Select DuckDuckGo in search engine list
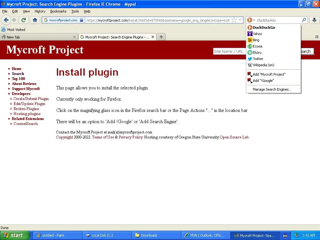The width and height of the screenshot is (320, 240). [273, 27]
